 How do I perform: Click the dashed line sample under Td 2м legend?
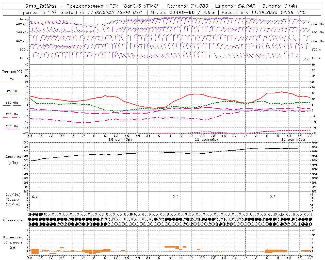pyautogui.click(x=11, y=94)
